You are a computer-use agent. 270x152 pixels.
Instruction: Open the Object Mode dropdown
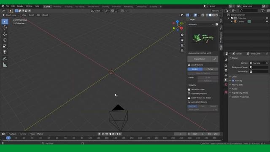[x=11, y=15]
